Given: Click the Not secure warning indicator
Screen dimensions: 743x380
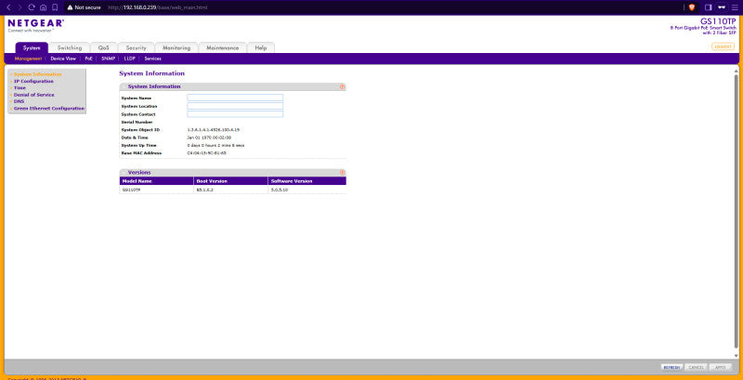Looking at the screenshot, I should coord(84,7).
